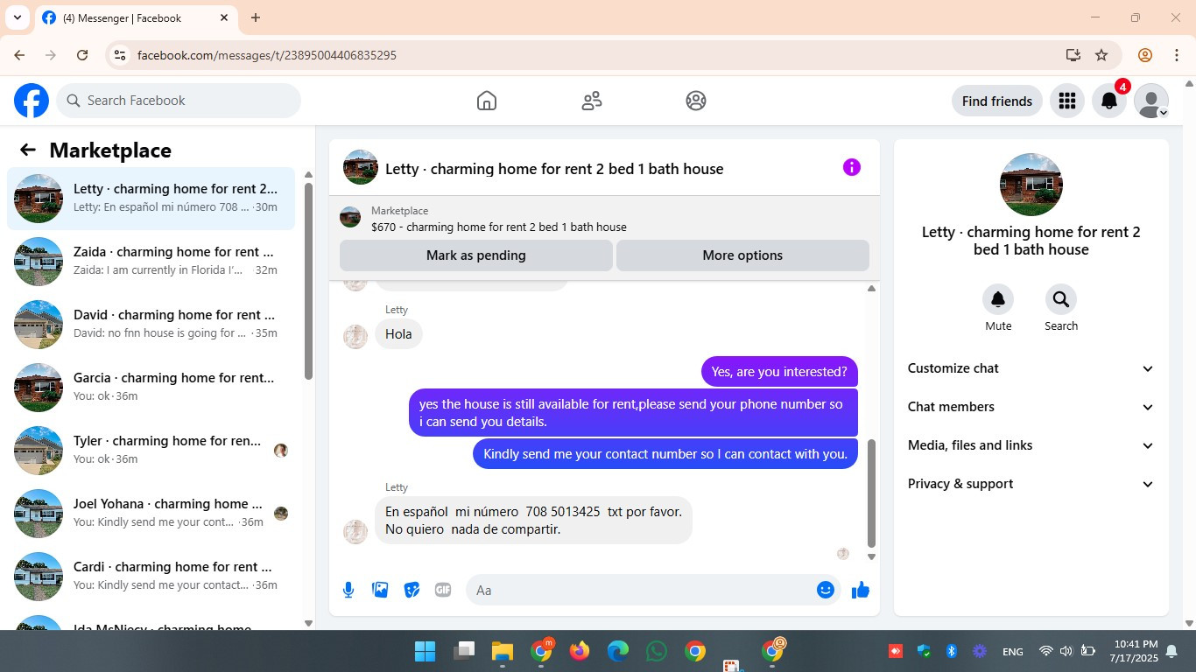1196x672 pixels.
Task: Click the large house thumbnail in info panel
Action: tap(1031, 185)
